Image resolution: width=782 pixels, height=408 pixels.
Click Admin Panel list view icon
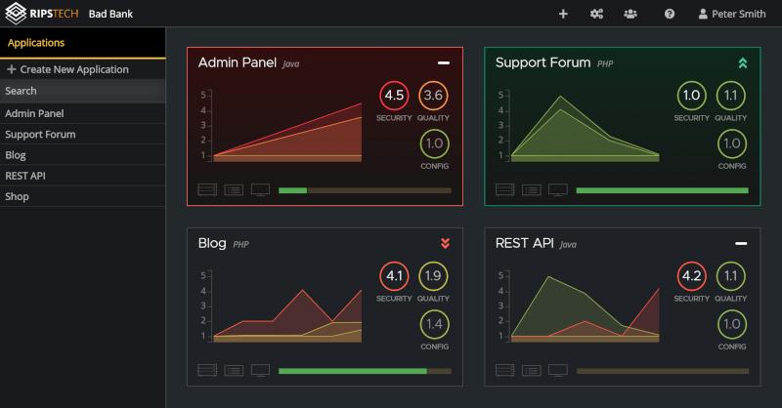click(234, 189)
